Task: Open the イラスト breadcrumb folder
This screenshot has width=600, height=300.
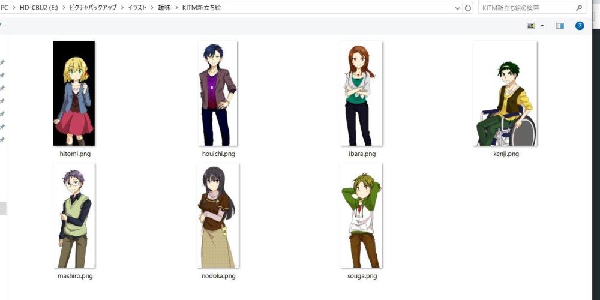Action: 137,8
